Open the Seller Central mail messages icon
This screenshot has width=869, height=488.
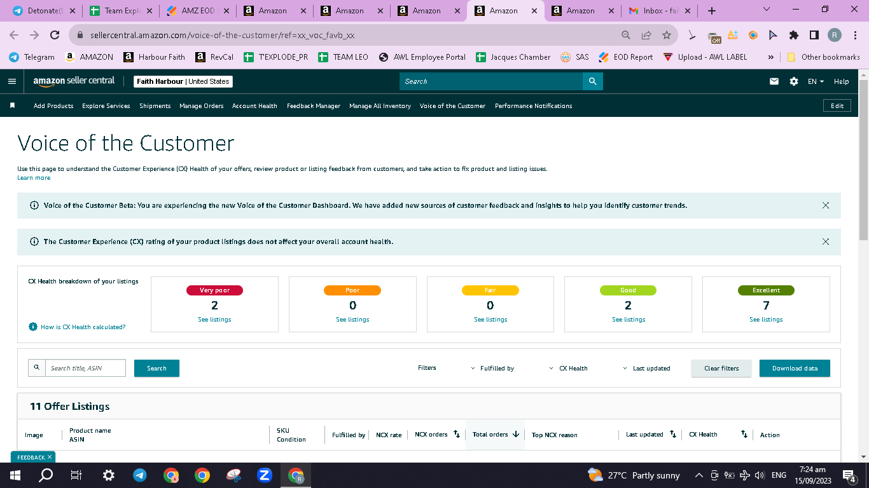(x=774, y=81)
